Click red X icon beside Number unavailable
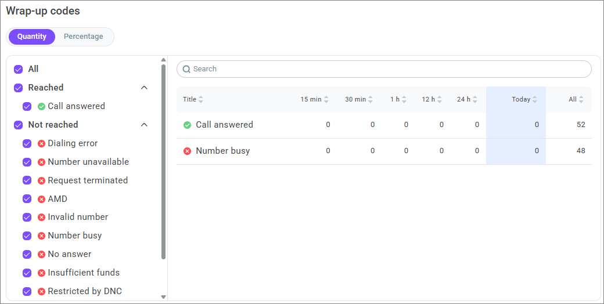Viewport: 604px width, 304px height. point(42,162)
